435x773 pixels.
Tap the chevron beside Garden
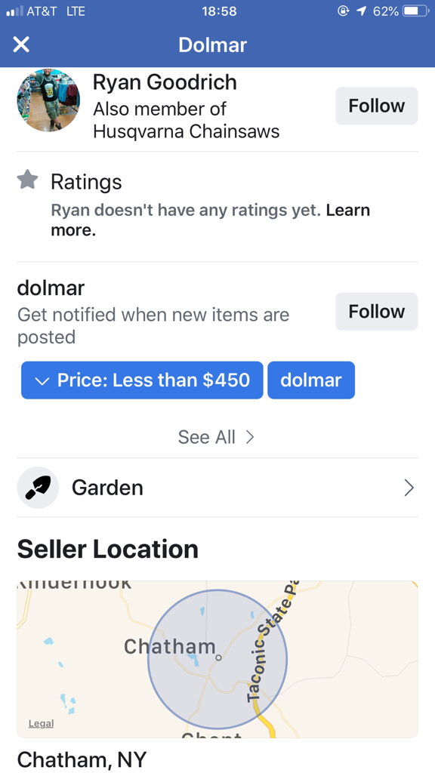tap(409, 488)
